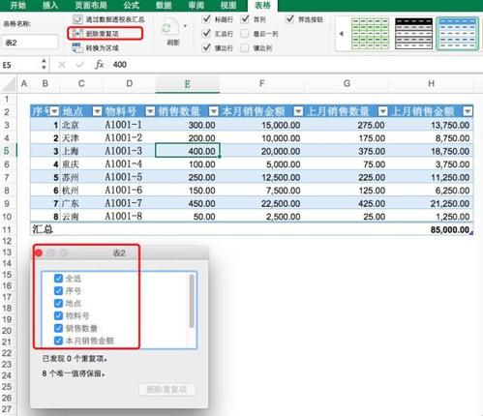Click the dialog column list scrollbar
This screenshot has height=416, width=483.
192,301
